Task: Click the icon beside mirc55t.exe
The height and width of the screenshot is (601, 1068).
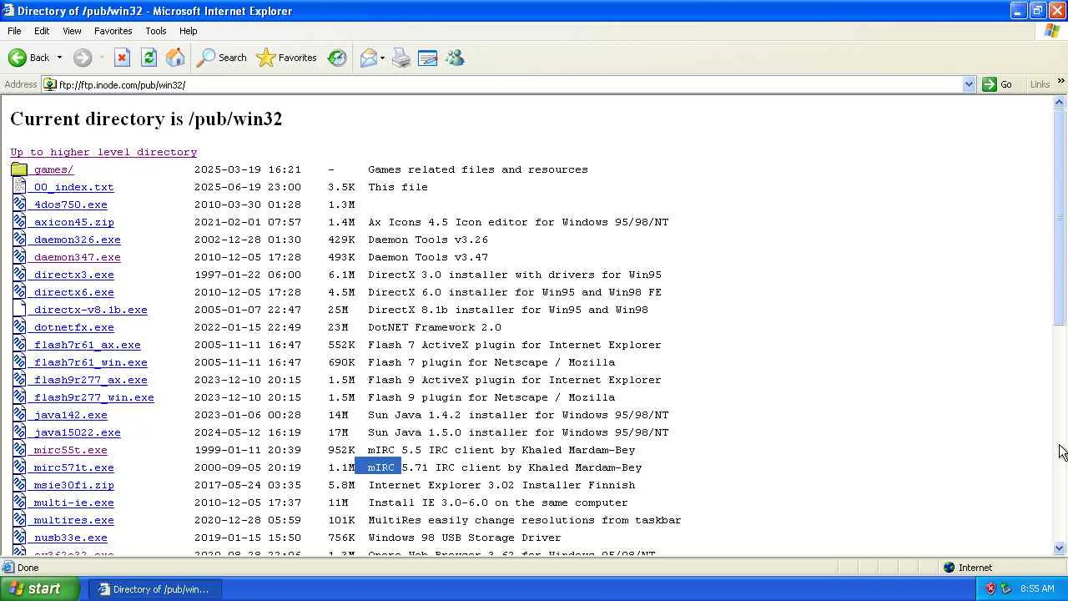Action: pos(19,450)
